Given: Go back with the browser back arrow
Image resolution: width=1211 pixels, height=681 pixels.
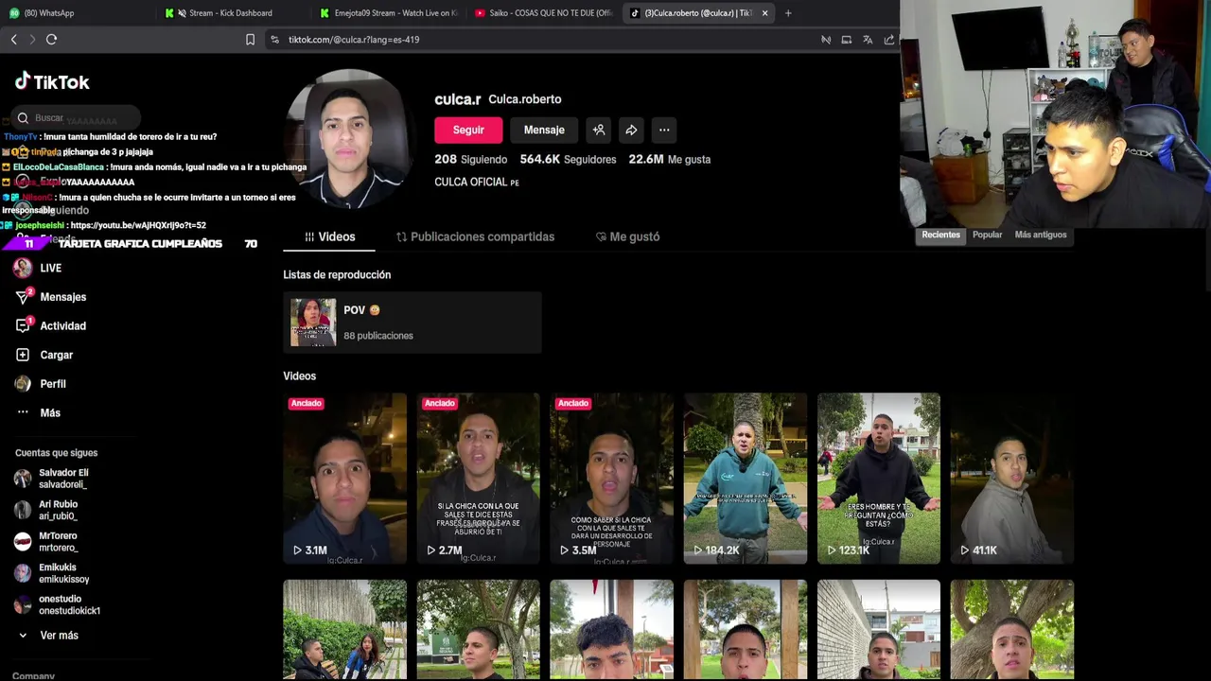Looking at the screenshot, I should [13, 40].
